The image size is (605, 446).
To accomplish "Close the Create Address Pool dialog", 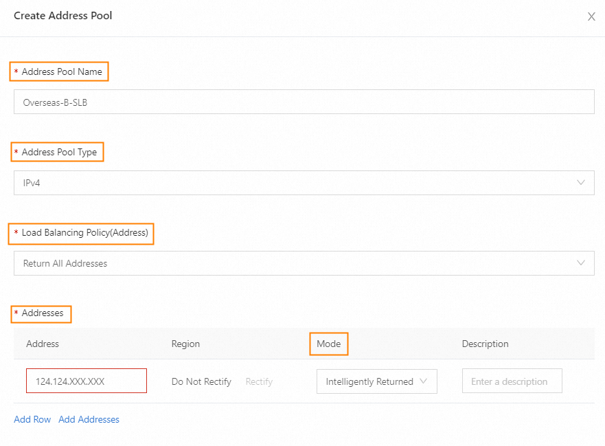I will coord(591,16).
